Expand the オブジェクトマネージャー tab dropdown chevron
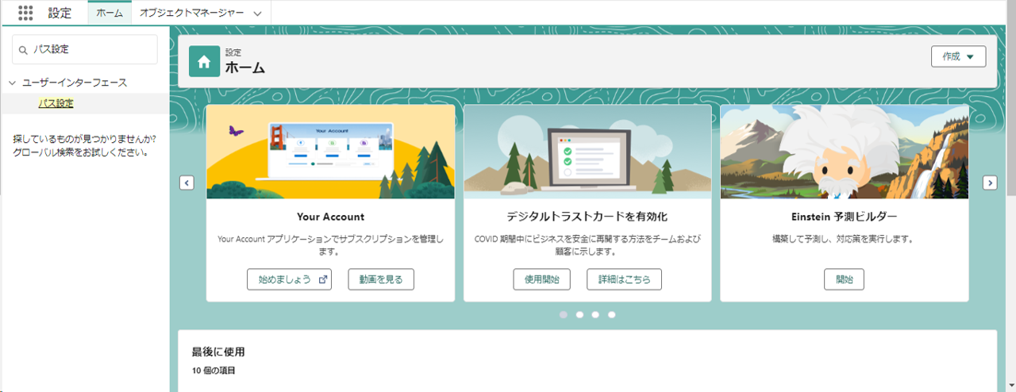Image resolution: width=1016 pixels, height=392 pixels. point(257,13)
